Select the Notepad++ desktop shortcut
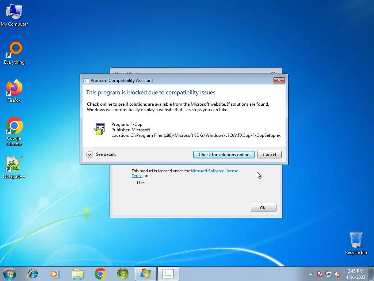 [x=14, y=167]
